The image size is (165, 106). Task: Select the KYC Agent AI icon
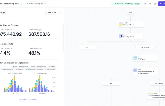(135, 58)
